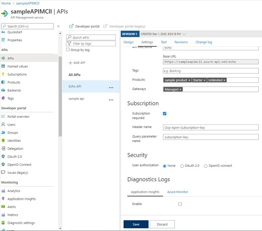This screenshot has width=262, height=231.
Task: Switch to the Design tab
Action: 128,42
